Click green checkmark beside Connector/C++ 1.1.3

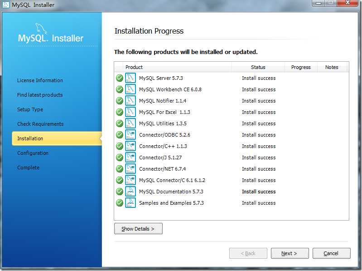pyautogui.click(x=119, y=146)
